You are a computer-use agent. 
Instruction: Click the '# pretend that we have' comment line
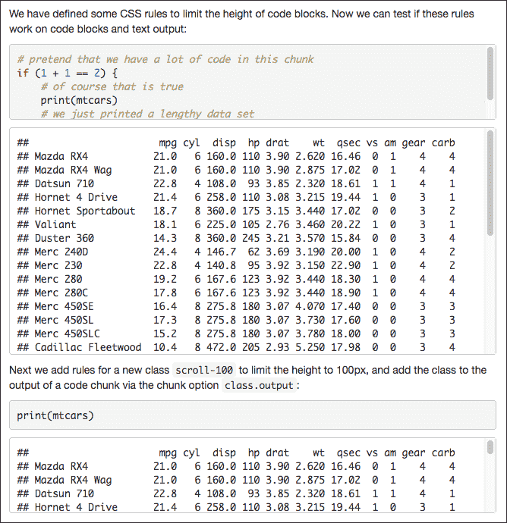coord(165,59)
